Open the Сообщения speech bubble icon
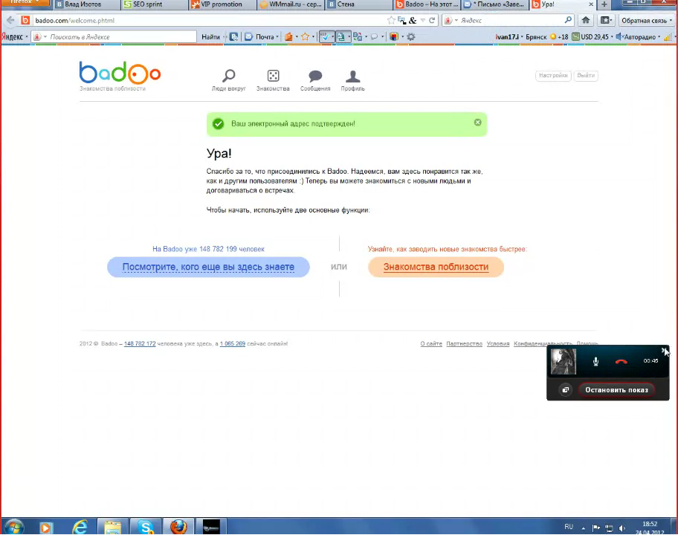Viewport: 678px width, 535px height. [x=315, y=77]
